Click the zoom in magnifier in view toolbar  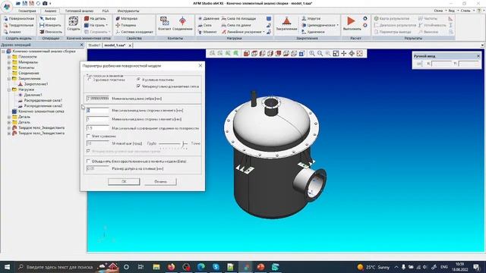[312, 54]
